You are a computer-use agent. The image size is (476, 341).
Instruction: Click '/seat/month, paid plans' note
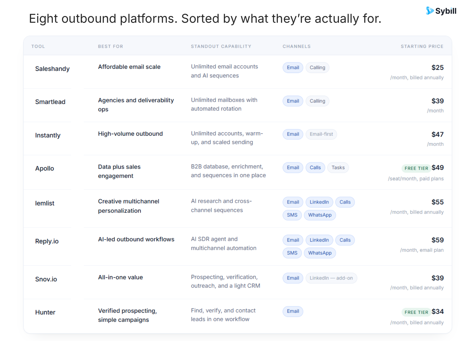coord(416,179)
